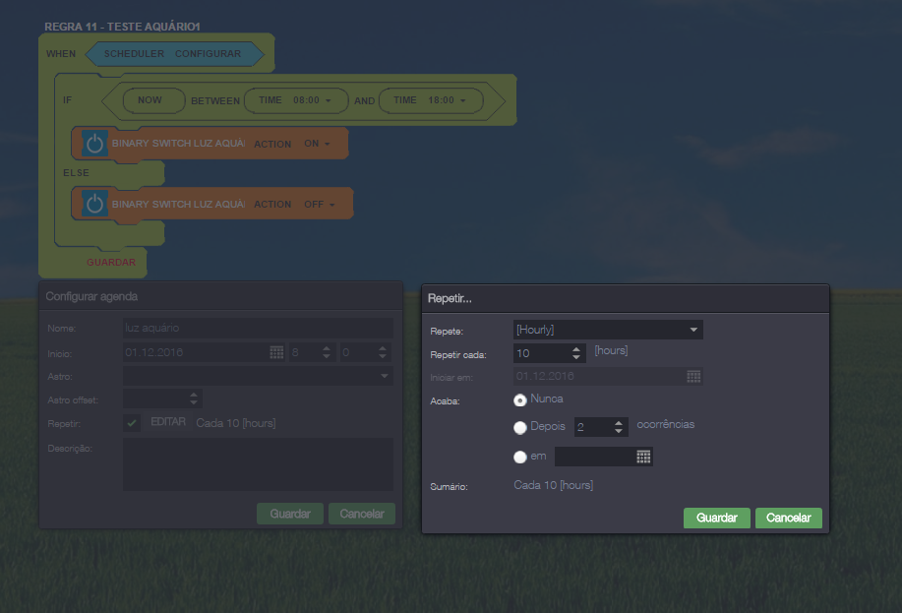The image size is (902, 613).
Task: Open calendar picker beside Iniciar em date
Action: coord(693,376)
